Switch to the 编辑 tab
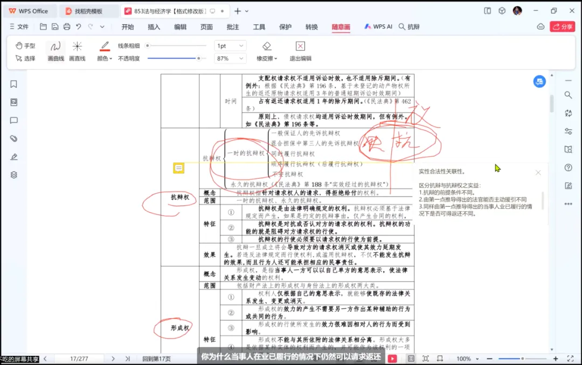582x365 pixels. point(181,27)
